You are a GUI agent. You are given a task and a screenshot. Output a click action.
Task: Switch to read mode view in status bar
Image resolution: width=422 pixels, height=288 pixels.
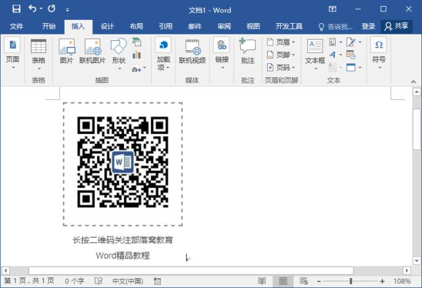click(262, 281)
